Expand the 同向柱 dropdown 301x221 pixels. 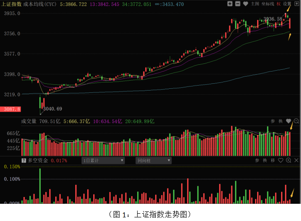154,161
